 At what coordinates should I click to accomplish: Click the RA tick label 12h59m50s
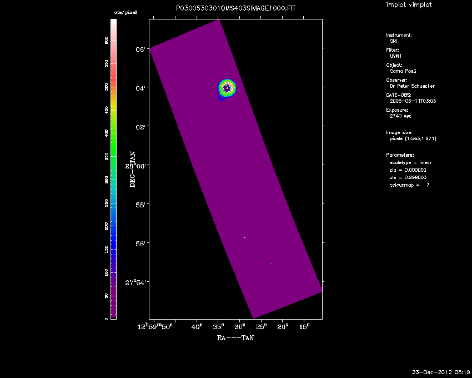click(x=155, y=327)
